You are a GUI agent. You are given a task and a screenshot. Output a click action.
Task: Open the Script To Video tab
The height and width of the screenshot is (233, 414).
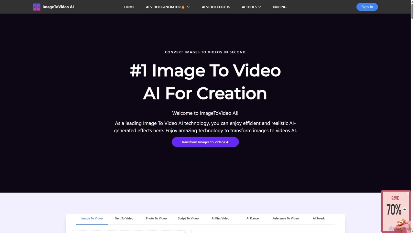[188, 218]
